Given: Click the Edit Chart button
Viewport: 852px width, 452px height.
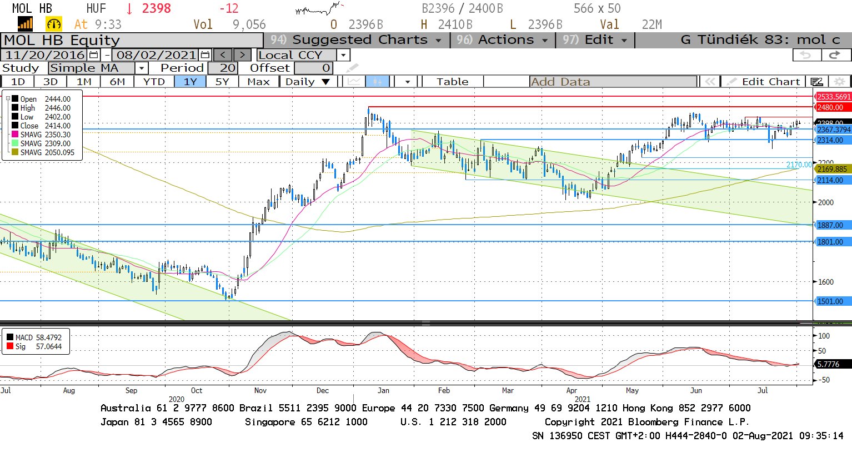Looking at the screenshot, I should tap(765, 82).
